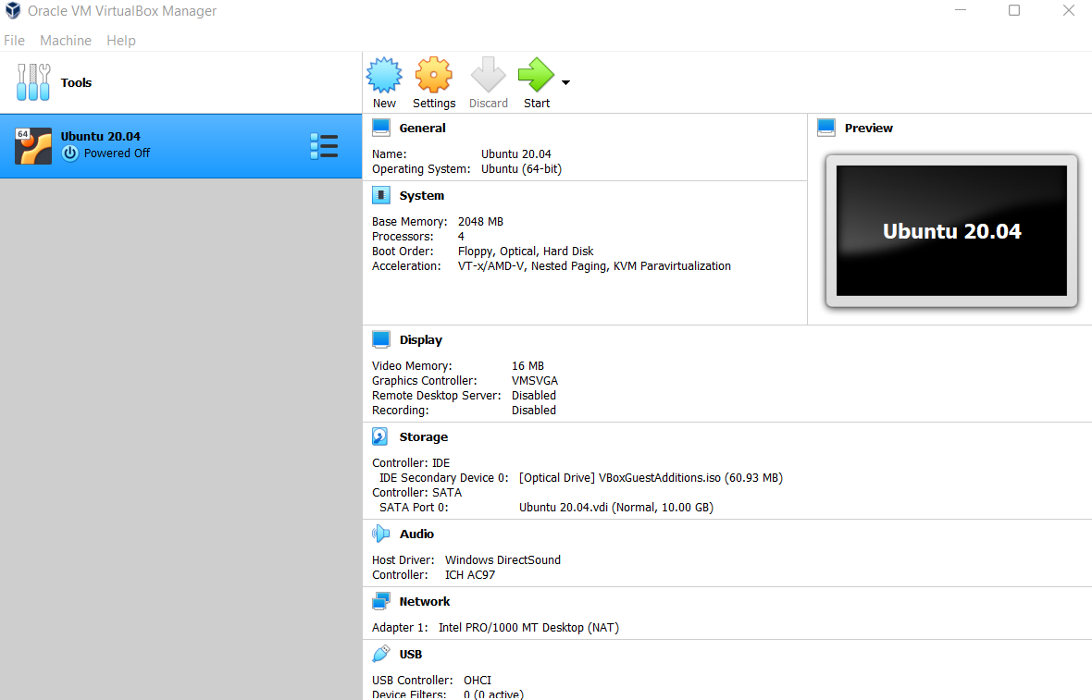Screen dimensions: 1092x700
Task: Click the General section header
Action: click(421, 128)
